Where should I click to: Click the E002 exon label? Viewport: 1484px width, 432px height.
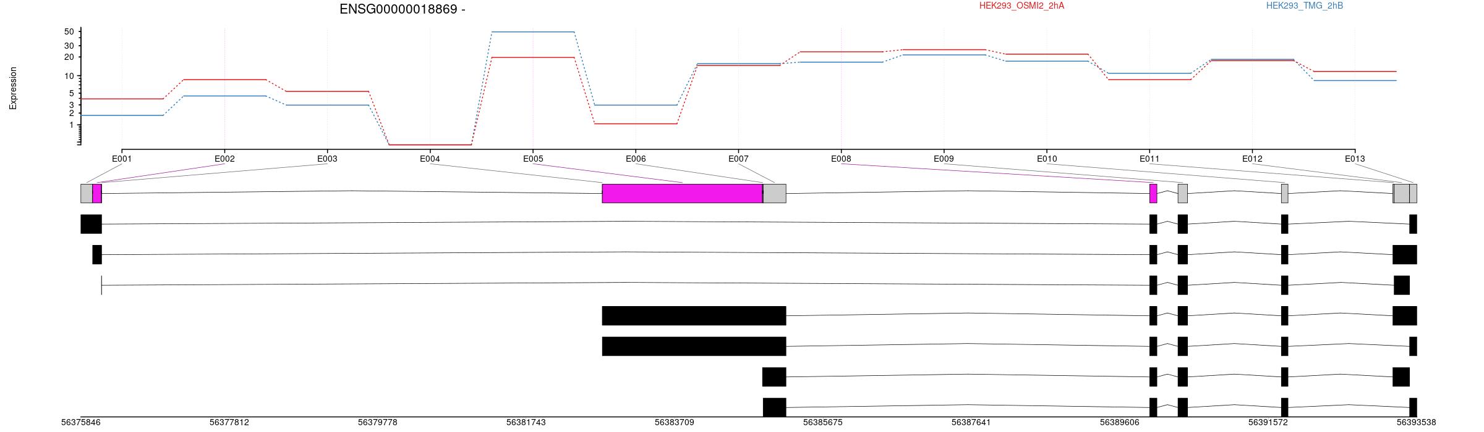tap(224, 159)
